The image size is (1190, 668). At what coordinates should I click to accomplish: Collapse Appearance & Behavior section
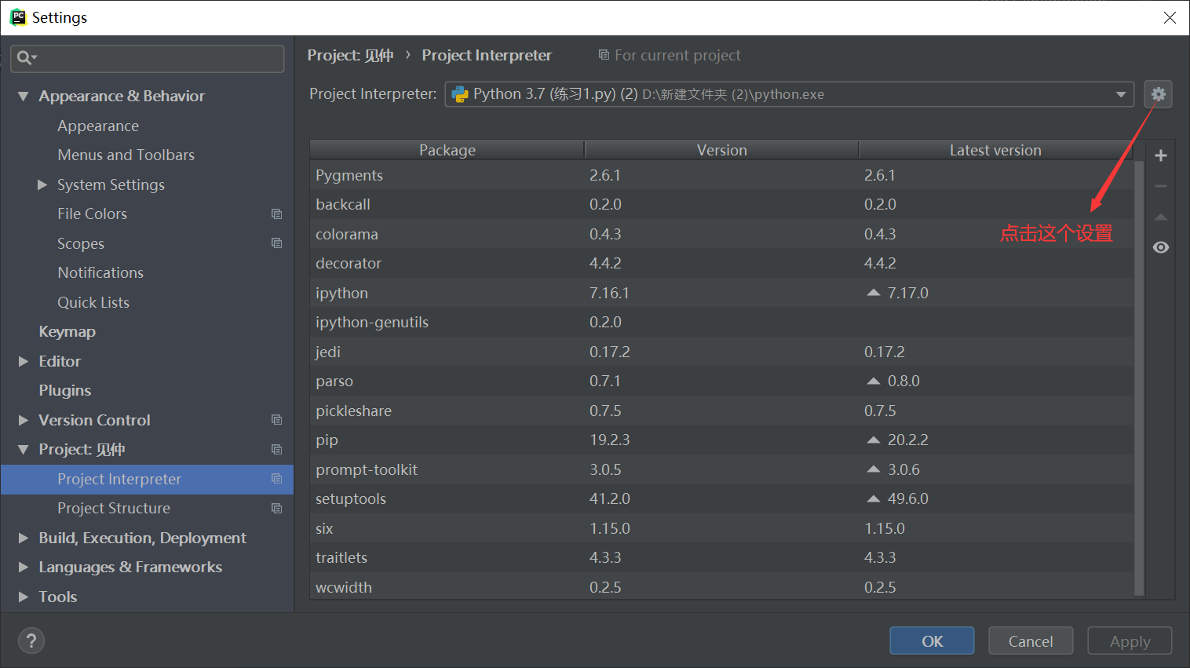click(x=24, y=96)
